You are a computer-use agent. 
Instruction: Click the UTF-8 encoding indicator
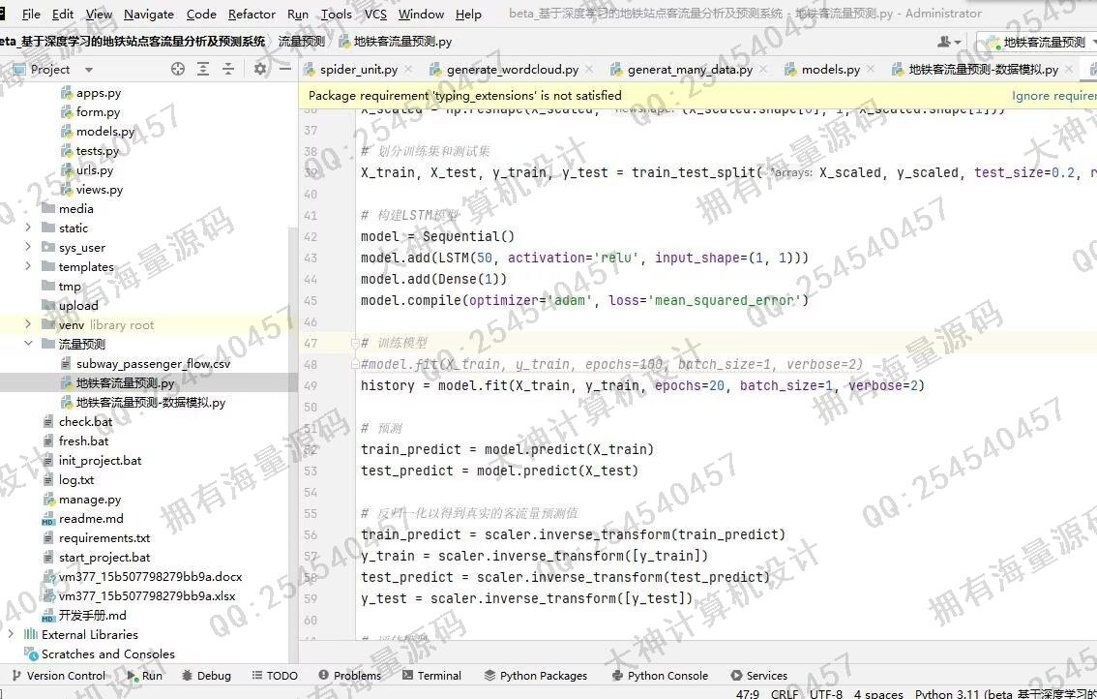point(826,693)
